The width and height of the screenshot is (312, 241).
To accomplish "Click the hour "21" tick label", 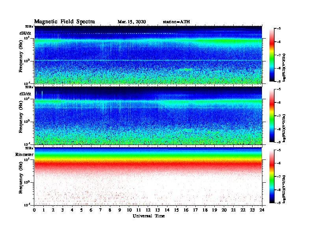I will (233, 210).
